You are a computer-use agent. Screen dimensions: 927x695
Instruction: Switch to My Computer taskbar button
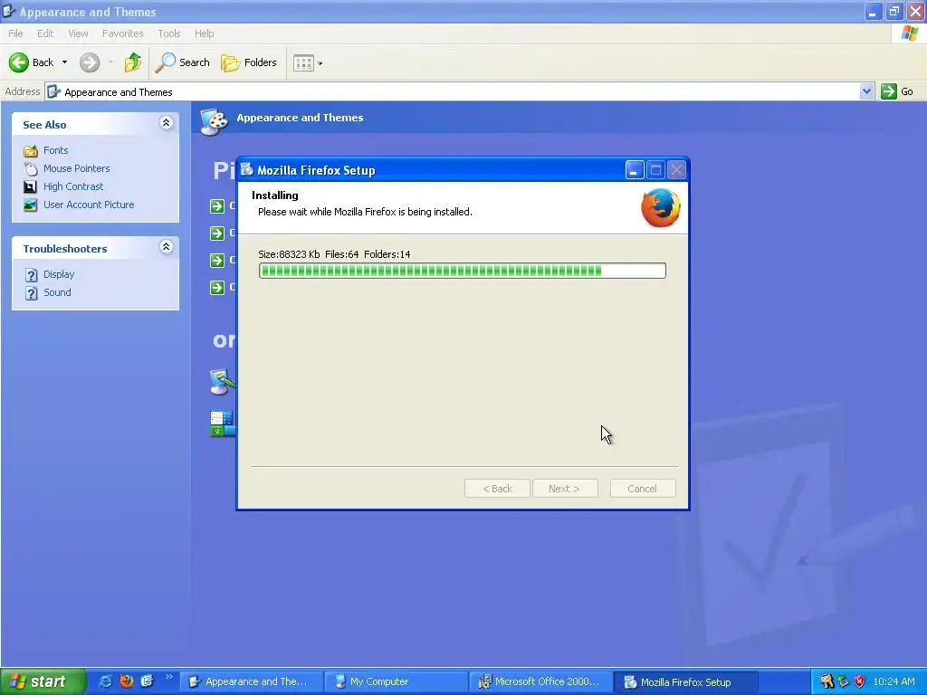[397, 681]
